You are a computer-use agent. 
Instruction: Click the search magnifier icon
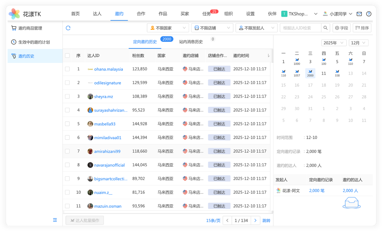(x=326, y=28)
